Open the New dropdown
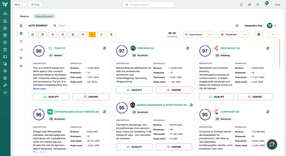This screenshot has height=156, width=286. click(19, 5)
